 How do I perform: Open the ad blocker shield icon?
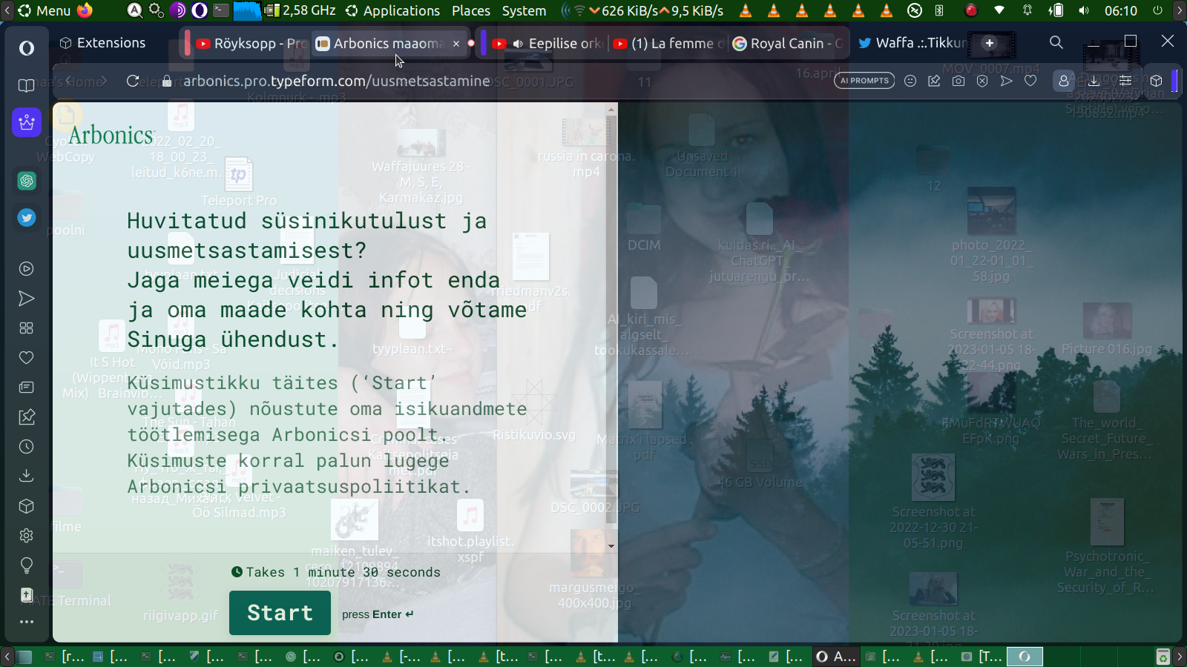(x=982, y=81)
